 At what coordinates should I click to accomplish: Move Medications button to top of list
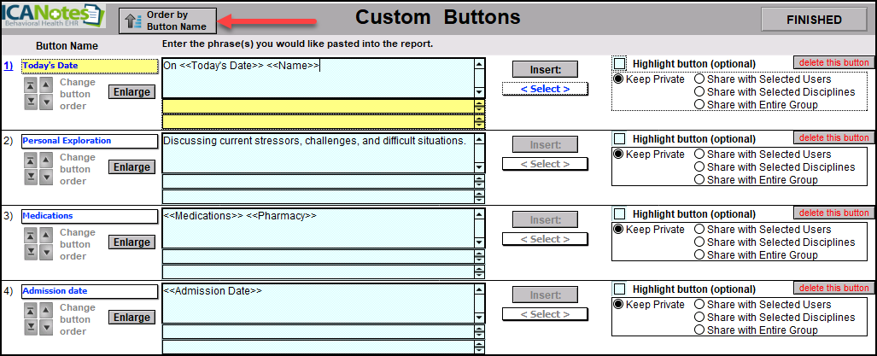tap(31, 235)
